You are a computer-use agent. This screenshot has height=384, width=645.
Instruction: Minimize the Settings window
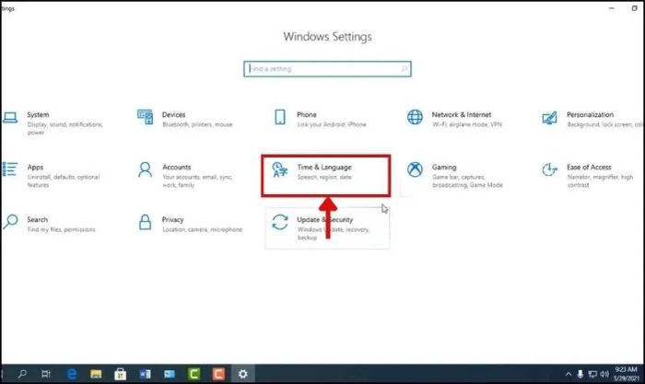point(612,8)
